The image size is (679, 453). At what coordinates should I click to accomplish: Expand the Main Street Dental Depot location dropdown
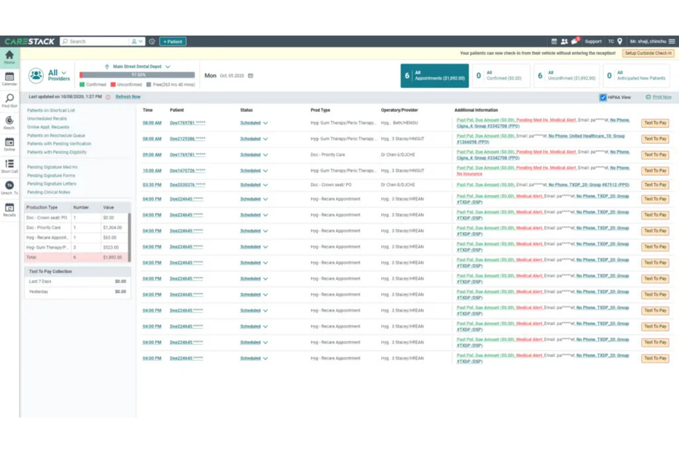pos(168,67)
